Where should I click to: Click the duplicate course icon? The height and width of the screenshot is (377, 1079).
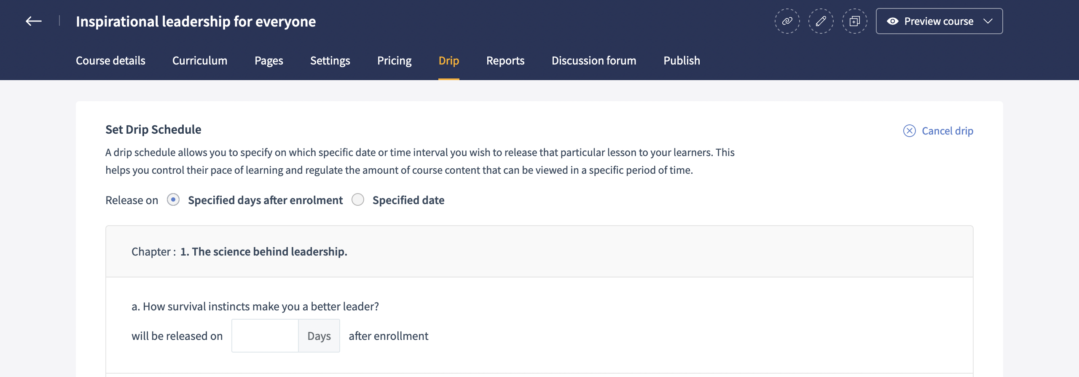(854, 21)
